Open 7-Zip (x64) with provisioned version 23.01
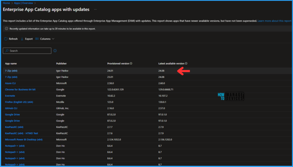This screenshot has height=167, width=293. click(11, 77)
